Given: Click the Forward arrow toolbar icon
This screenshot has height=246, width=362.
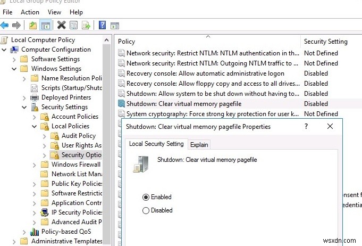Looking at the screenshot, I should pos(16,25).
